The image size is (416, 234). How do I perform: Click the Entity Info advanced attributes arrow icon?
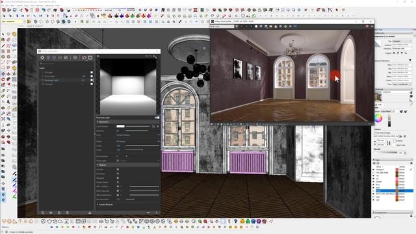tap(410, 60)
